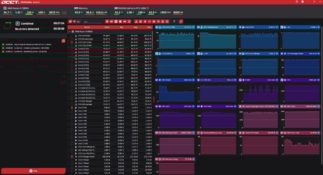Click blue circle on PUMP fan graph
The width and height of the screenshot is (323, 175).
[x=277, y=80]
